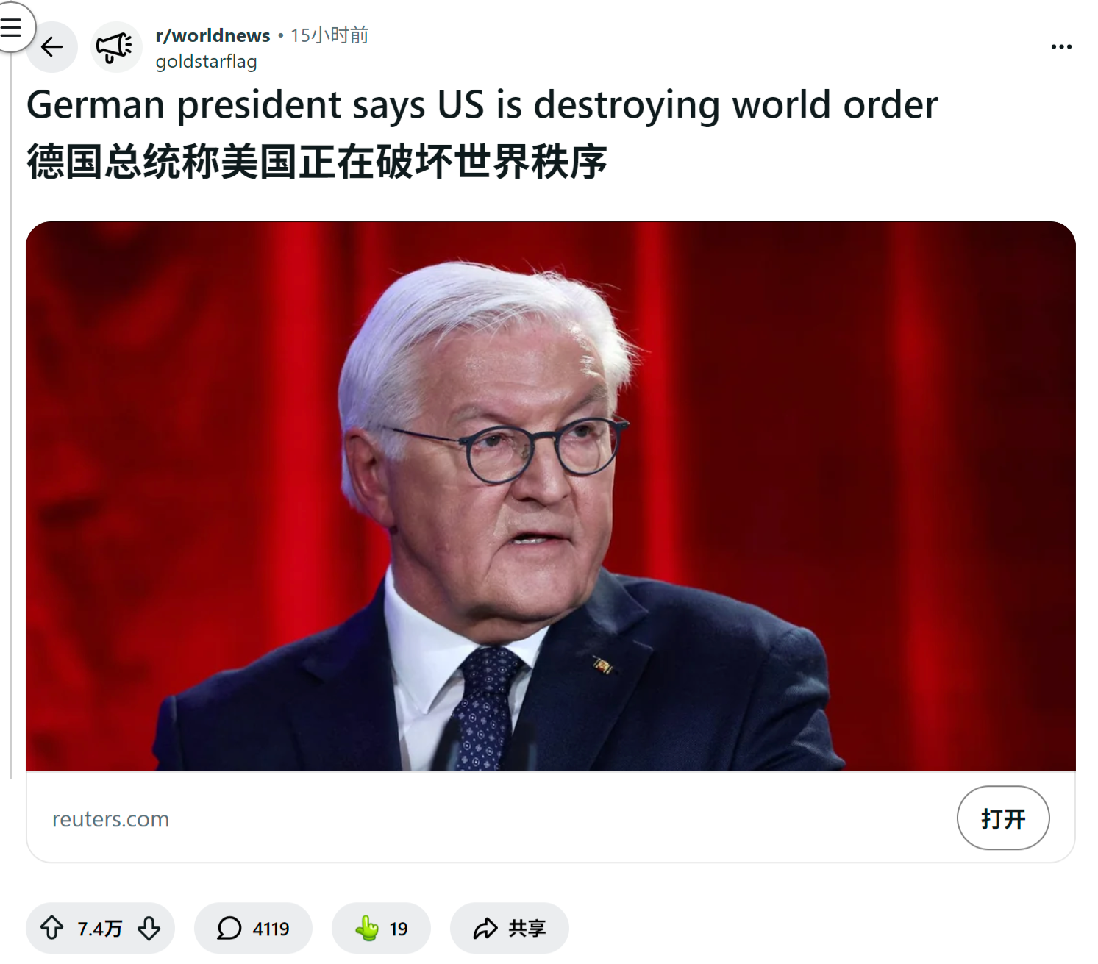Open the r/worldnews megaphone avatar
Image resolution: width=1098 pixels, height=964 pixels.
pyautogui.click(x=115, y=47)
